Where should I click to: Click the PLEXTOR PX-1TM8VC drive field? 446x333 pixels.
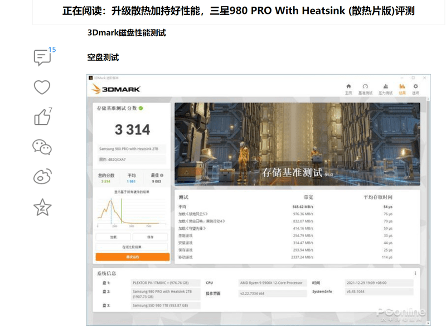166,283
